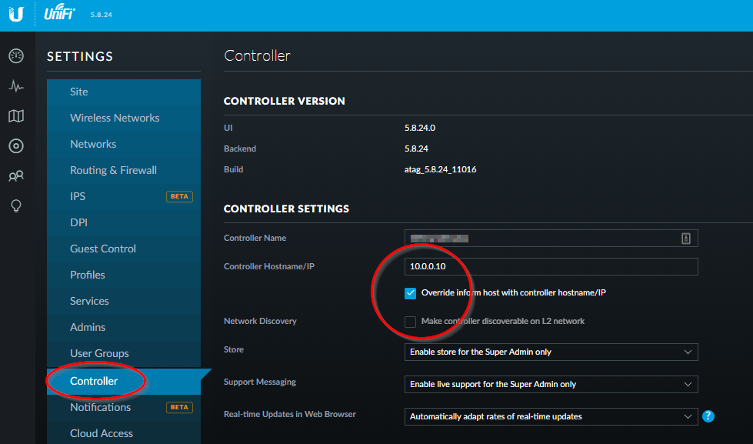Click the 5.8.24 version number in header

pos(101,15)
